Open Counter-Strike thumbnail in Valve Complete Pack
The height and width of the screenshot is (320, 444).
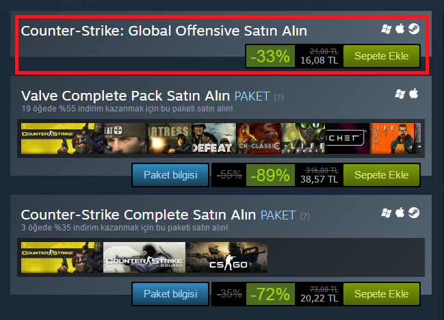coord(62,138)
